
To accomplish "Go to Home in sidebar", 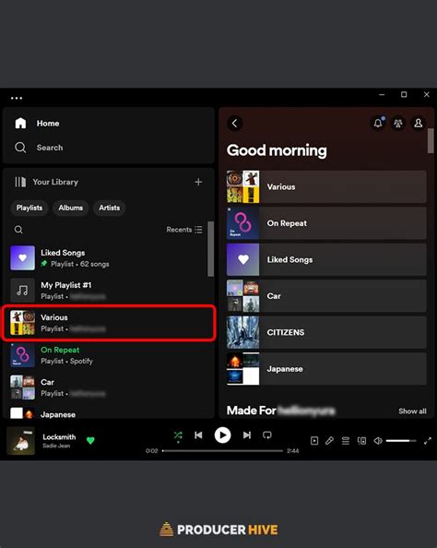I will tap(37, 124).
